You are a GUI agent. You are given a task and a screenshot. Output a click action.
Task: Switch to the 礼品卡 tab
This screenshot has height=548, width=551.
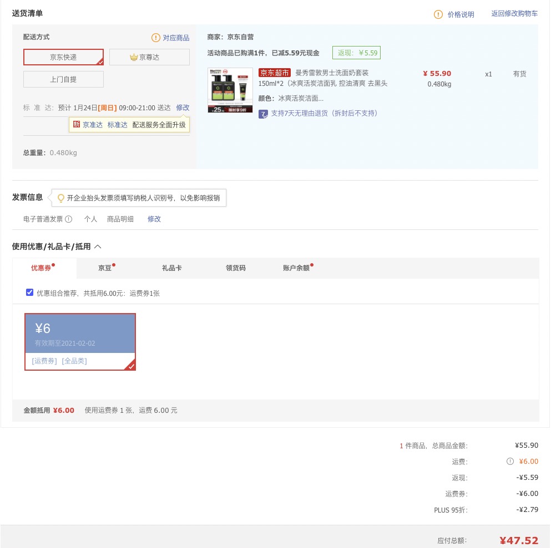click(x=171, y=268)
